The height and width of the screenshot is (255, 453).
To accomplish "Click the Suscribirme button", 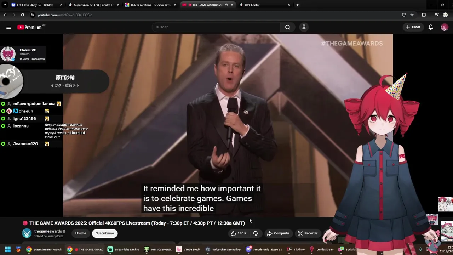I will click(x=105, y=233).
